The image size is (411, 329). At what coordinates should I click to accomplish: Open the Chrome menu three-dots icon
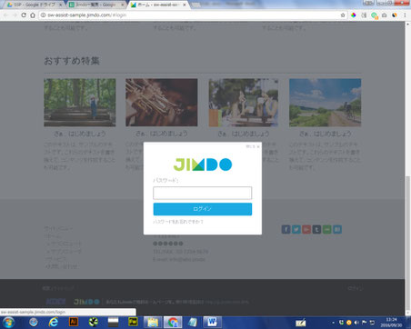(405, 15)
